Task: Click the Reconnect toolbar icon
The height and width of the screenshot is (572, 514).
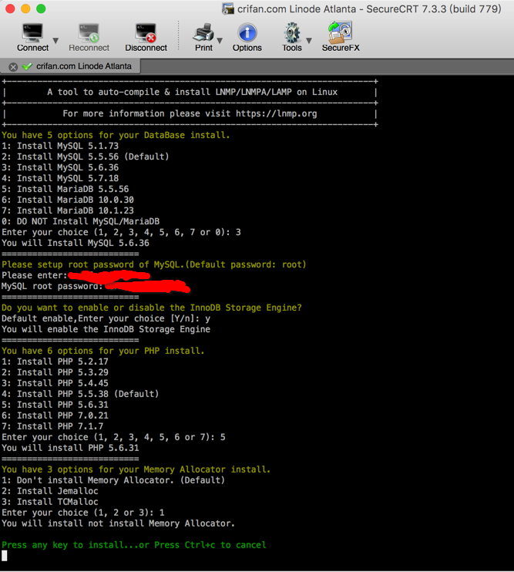Action: tap(89, 37)
